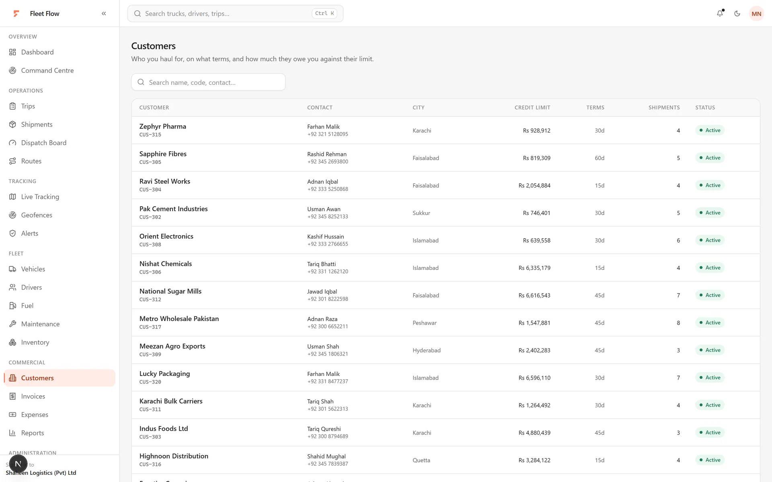772x482 pixels.
Task: Open Inventory boxes icon
Action: click(x=13, y=343)
